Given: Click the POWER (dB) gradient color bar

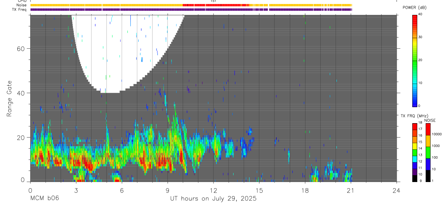Looking at the screenshot, I should pos(415,61).
